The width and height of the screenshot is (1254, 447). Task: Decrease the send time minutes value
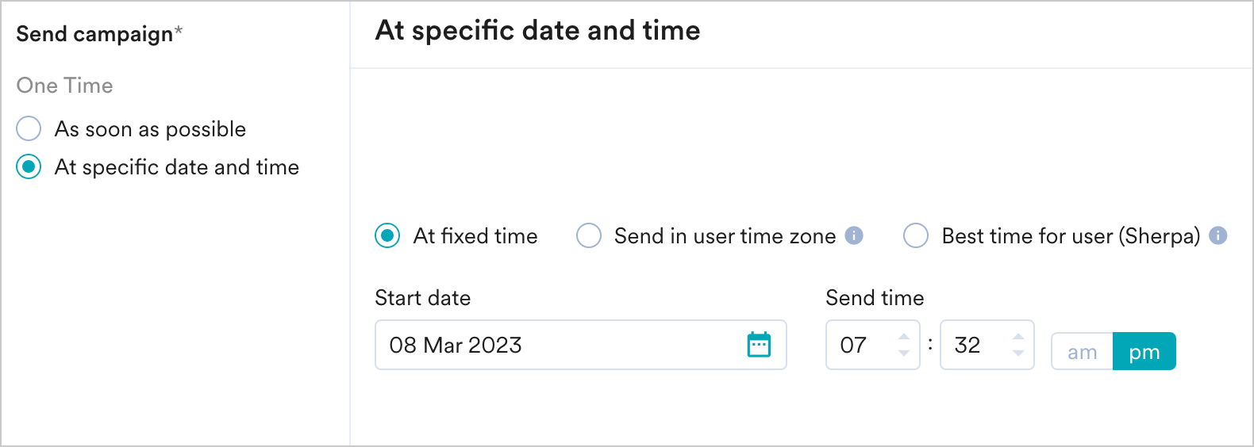point(1018,353)
